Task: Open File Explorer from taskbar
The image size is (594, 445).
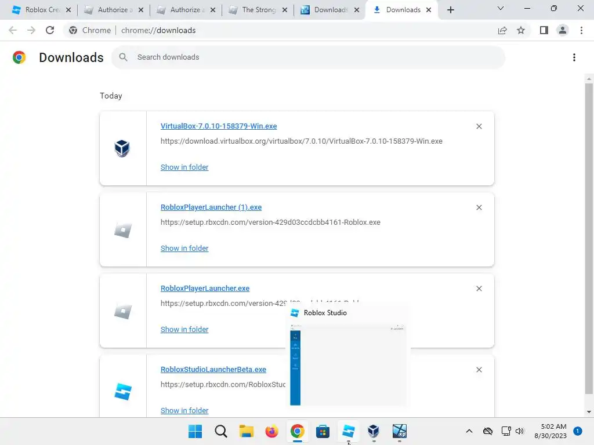Action: [246, 431]
